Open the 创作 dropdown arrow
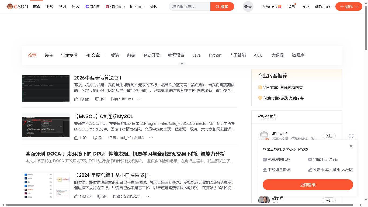 [356, 6]
